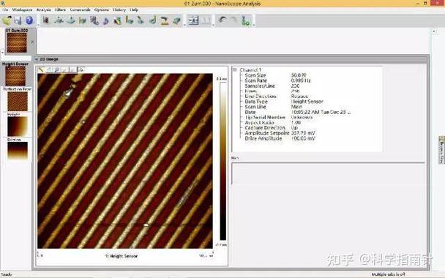This screenshot has width=445, height=278.
Task: Select the magnifier zoom tool above image
Action: click(x=57, y=69)
